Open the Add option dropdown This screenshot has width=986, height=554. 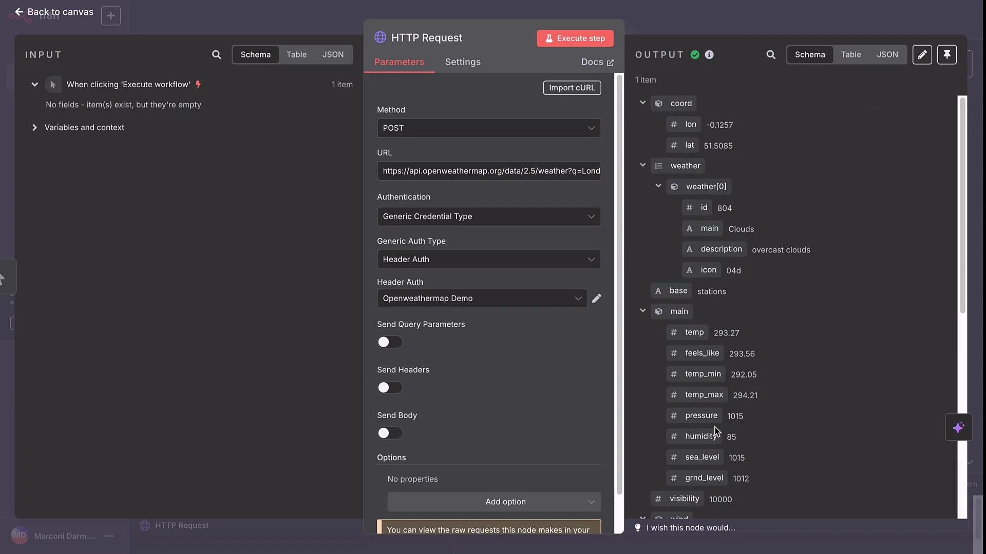coord(494,502)
